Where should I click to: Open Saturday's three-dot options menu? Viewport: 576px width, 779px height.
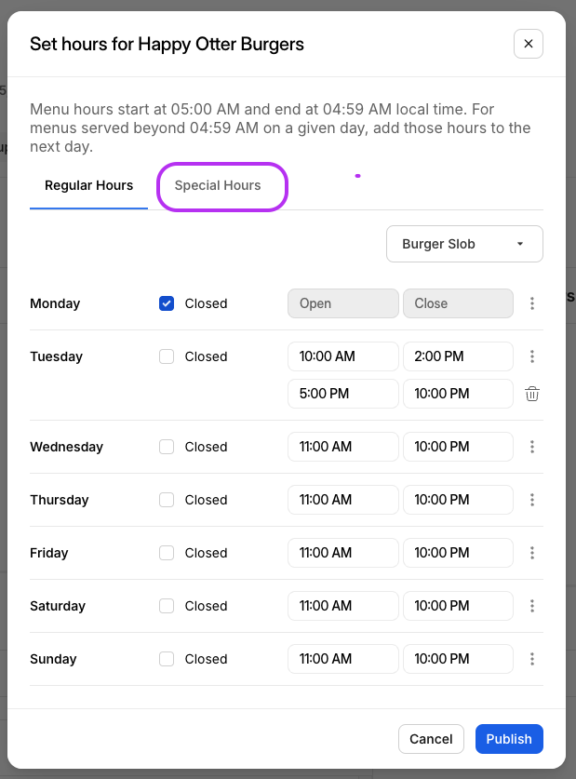pos(532,606)
